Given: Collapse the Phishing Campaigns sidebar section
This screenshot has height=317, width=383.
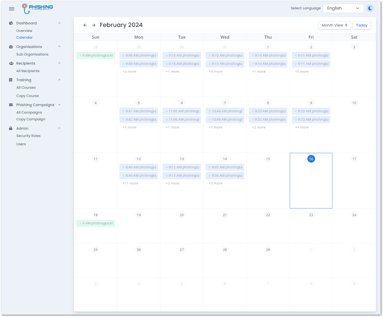Looking at the screenshot, I should [x=60, y=105].
